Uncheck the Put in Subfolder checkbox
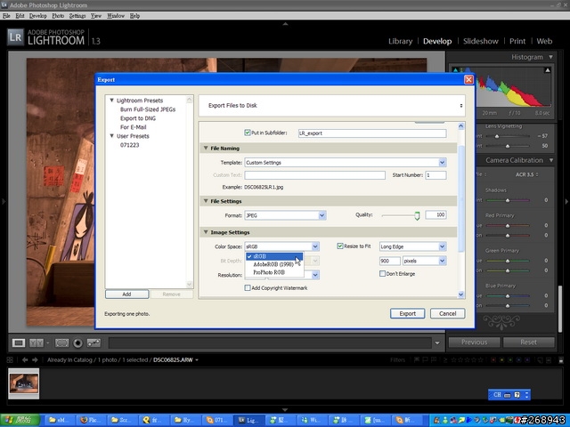This screenshot has height=427, width=570. point(248,133)
